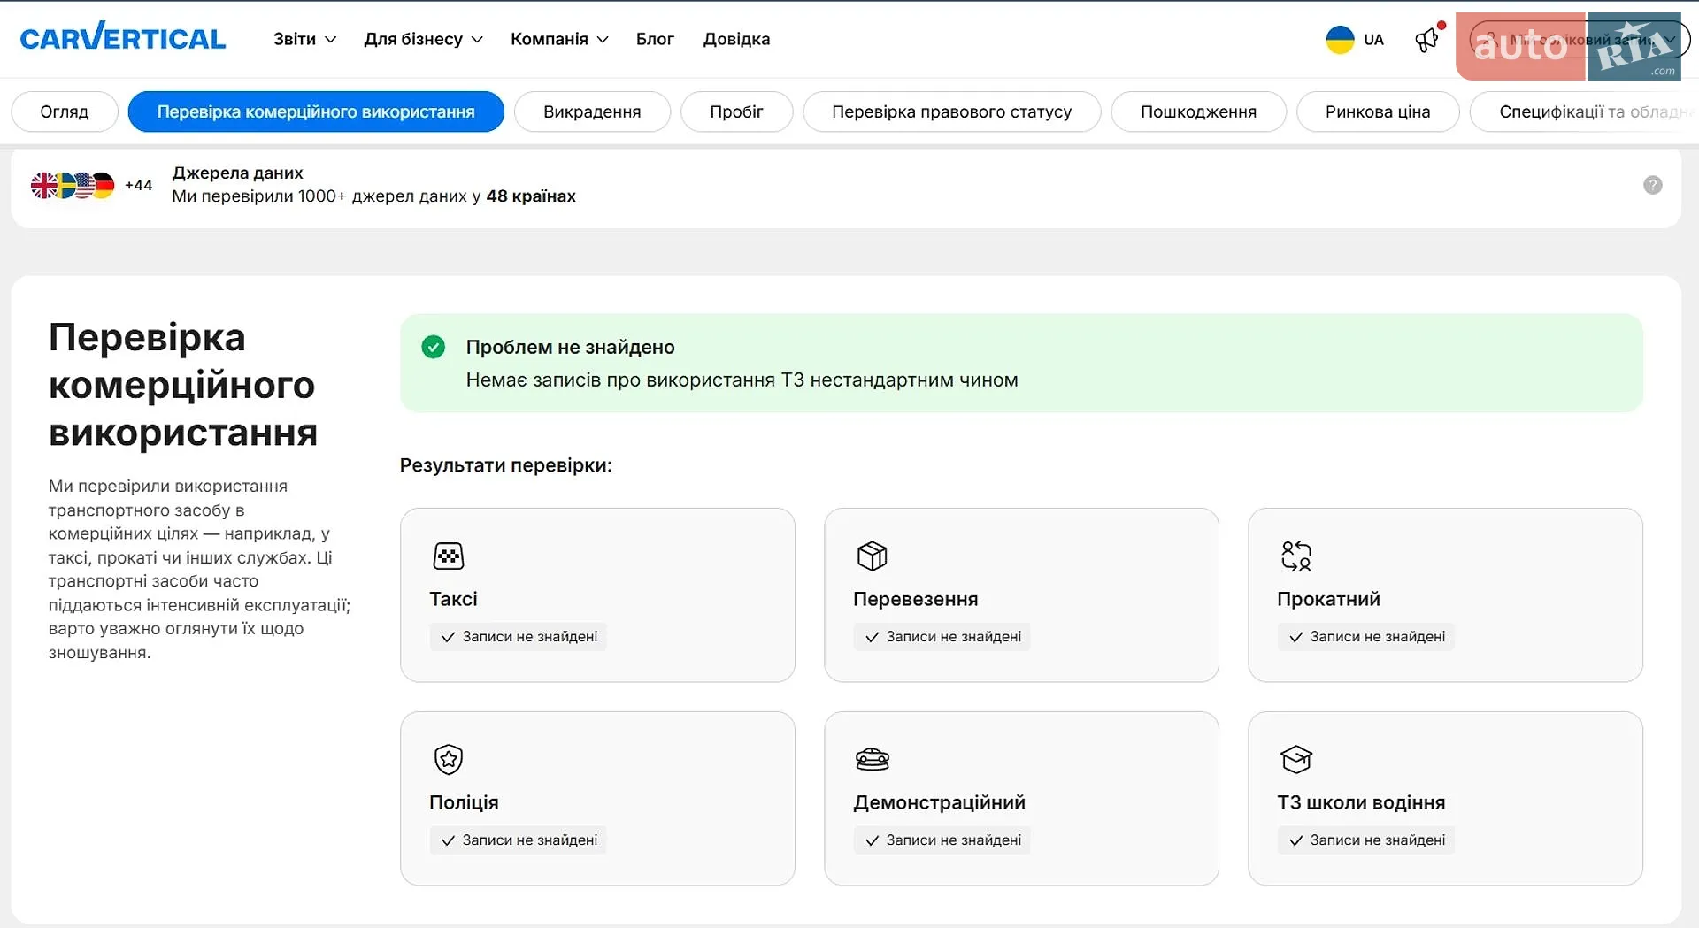Click the green checkmark success icon

click(434, 347)
